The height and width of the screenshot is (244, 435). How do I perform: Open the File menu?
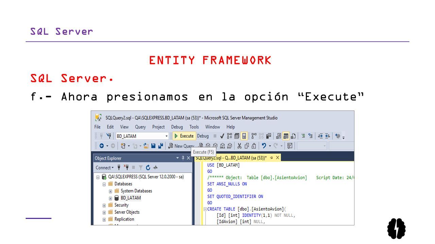tap(98, 127)
